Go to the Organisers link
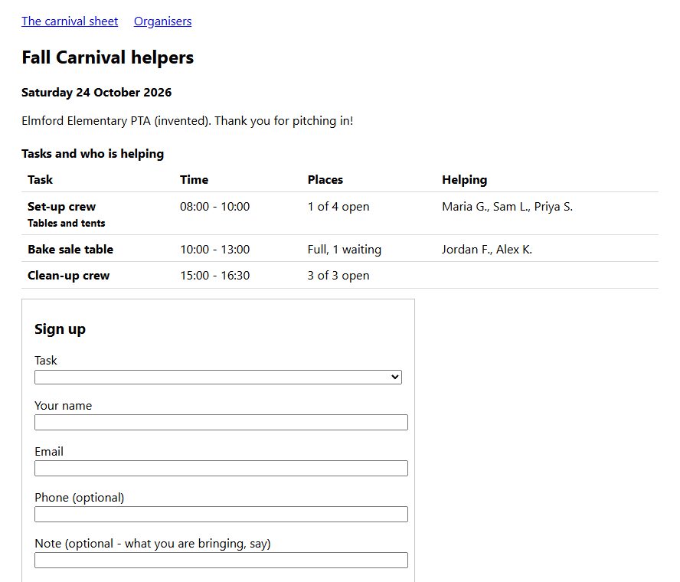Viewport: 680px width, 582px height. point(162,21)
